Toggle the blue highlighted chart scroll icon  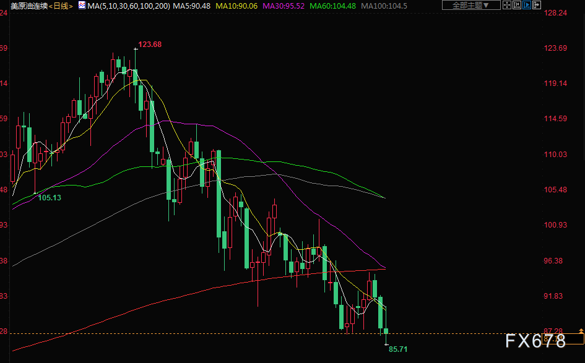527,5
